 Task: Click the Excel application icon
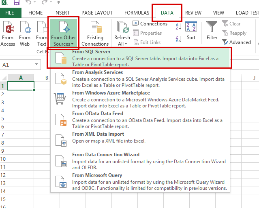pyautogui.click(x=4, y=2)
